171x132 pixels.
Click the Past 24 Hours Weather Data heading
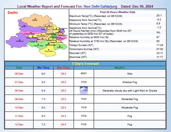[118, 12]
